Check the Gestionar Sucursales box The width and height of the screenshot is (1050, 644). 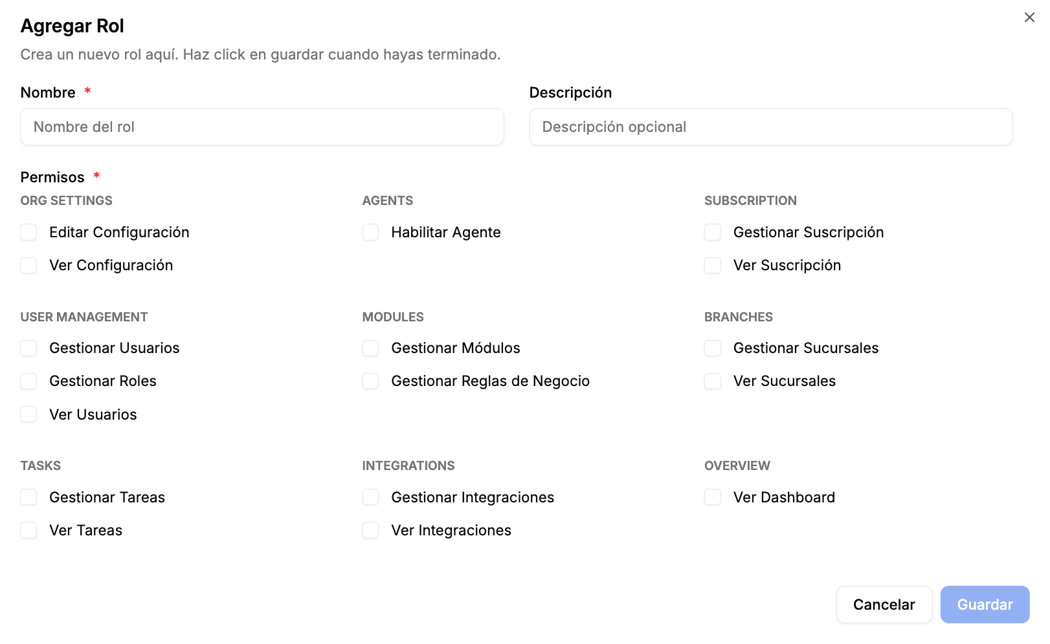point(713,348)
